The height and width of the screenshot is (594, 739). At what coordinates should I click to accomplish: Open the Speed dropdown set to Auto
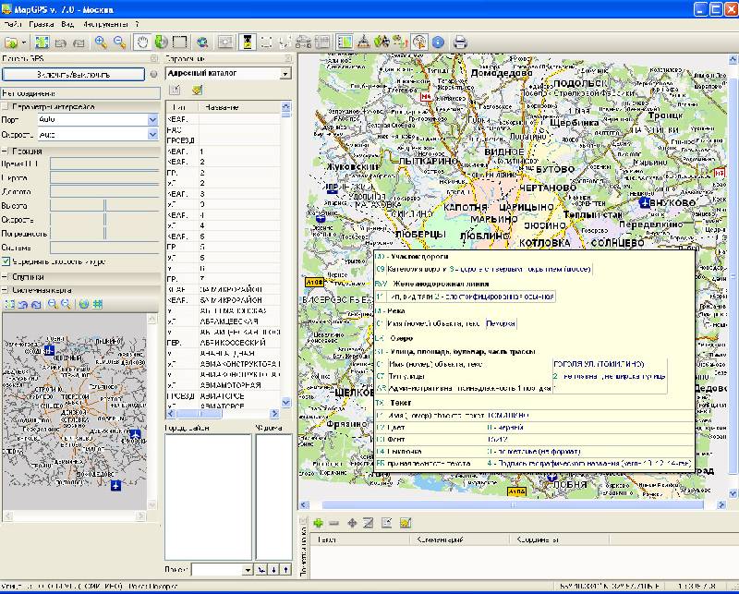point(153,135)
